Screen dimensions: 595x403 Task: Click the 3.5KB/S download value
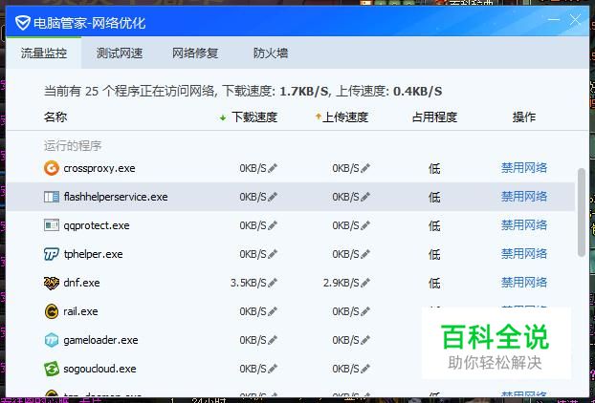(x=248, y=283)
